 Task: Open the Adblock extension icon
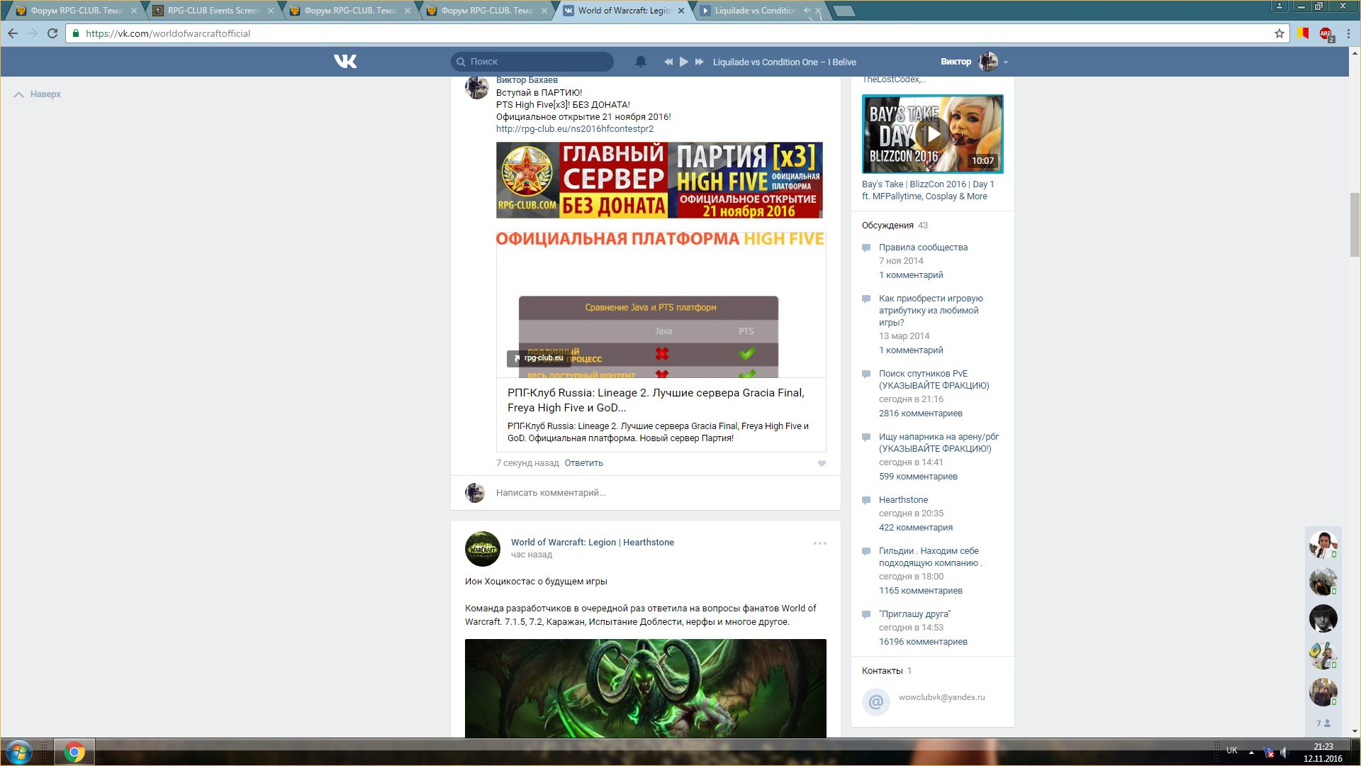pos(1325,33)
